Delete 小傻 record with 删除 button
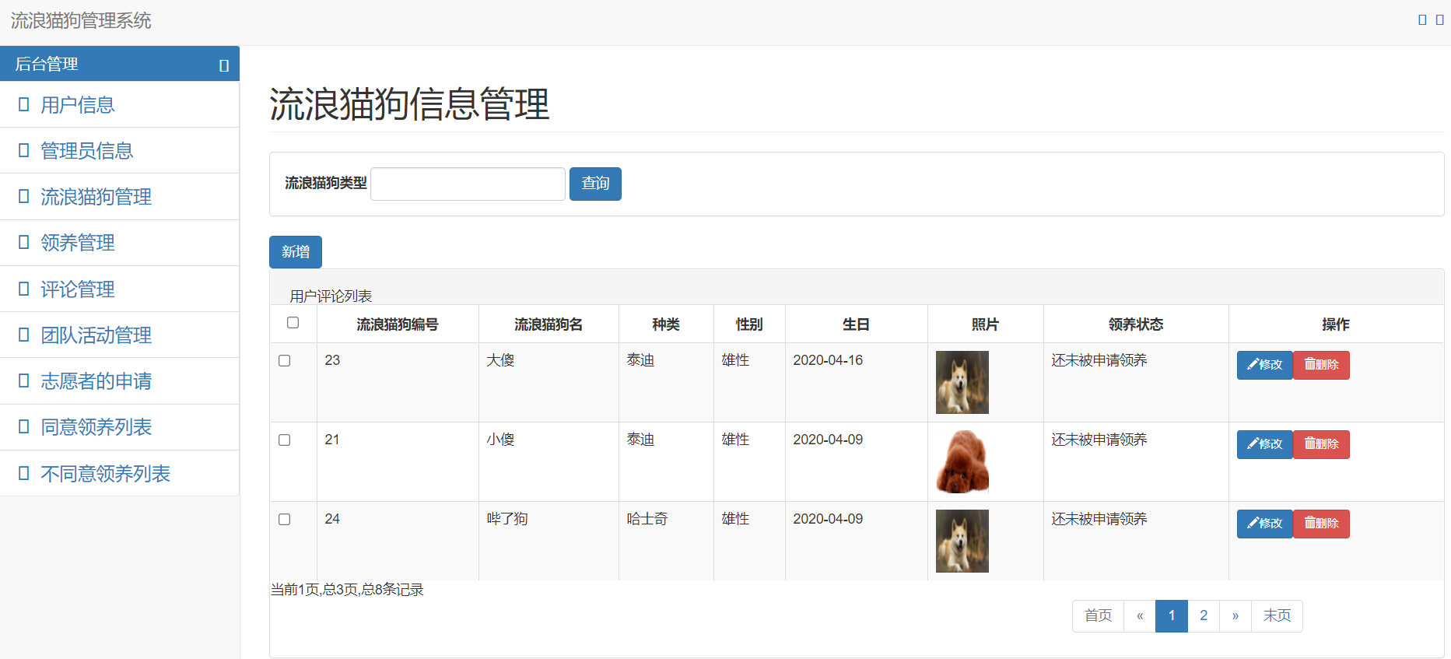This screenshot has width=1451, height=659. point(1321,444)
